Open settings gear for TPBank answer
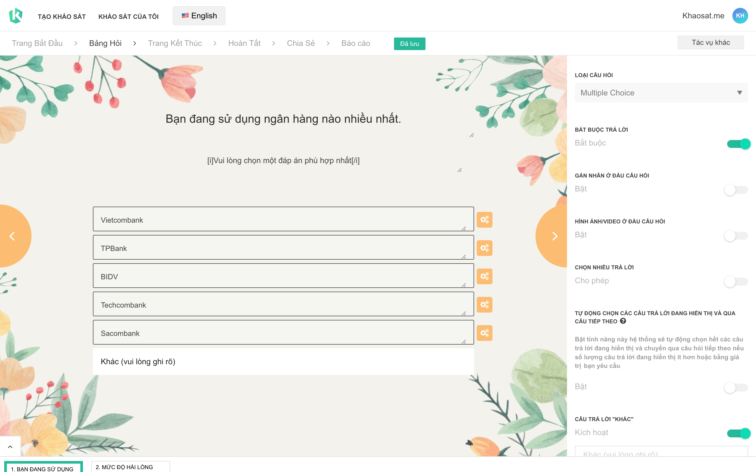The width and height of the screenshot is (756, 472). coord(484,248)
